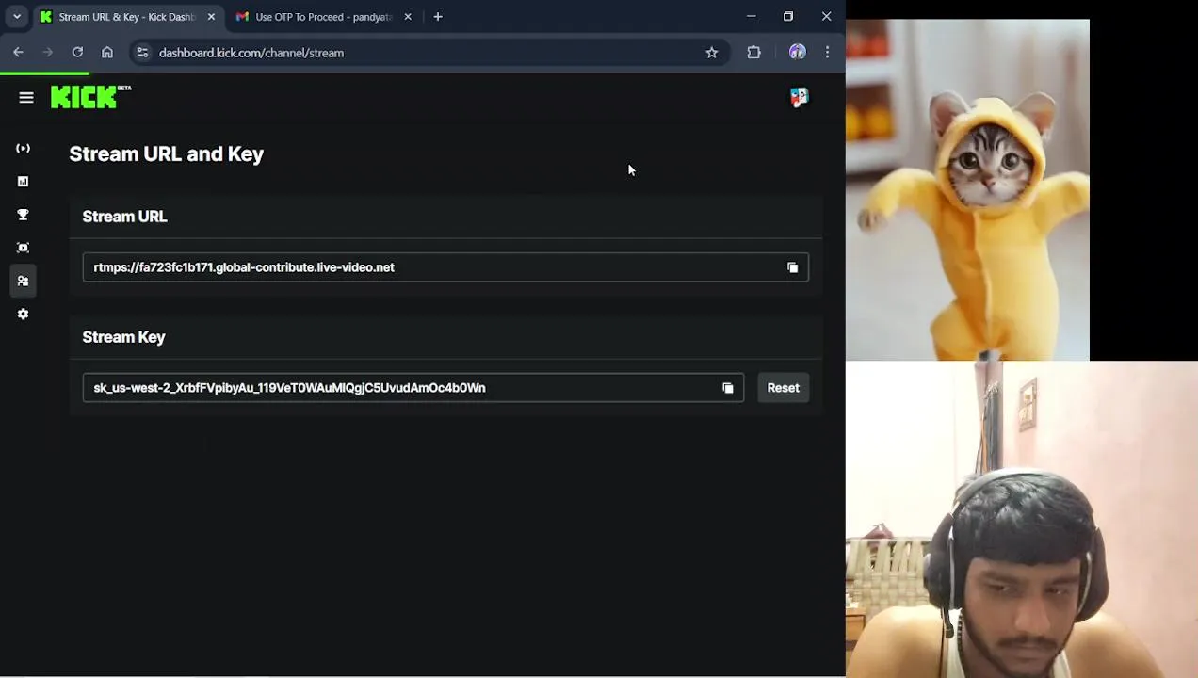Click the Kick logo
The image size is (1198, 678).
coord(90,96)
